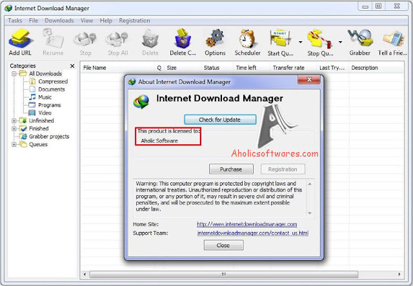Sort by Last Try column header
The width and height of the screenshot is (413, 286).
pyautogui.click(x=332, y=68)
